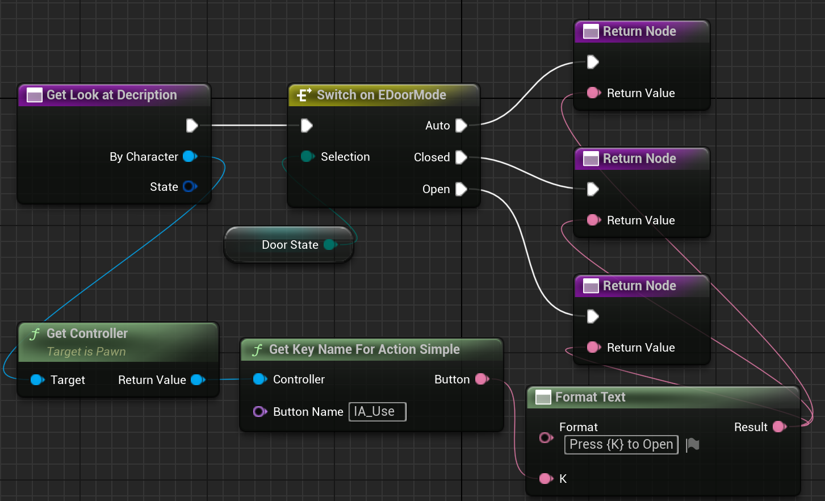825x501 pixels.
Task: Click header icon of the middle Return Node
Action: point(591,158)
